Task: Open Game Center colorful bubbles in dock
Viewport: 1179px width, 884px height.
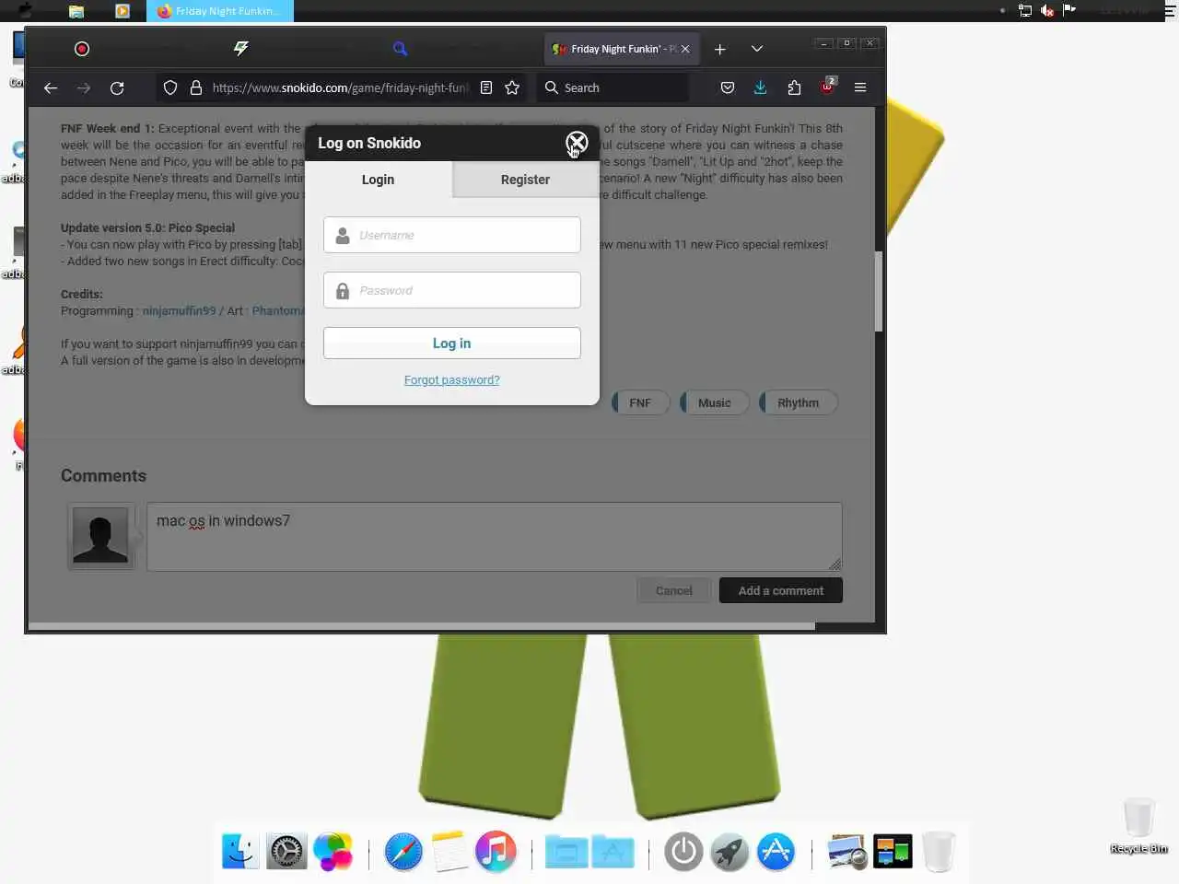Action: [x=333, y=852]
